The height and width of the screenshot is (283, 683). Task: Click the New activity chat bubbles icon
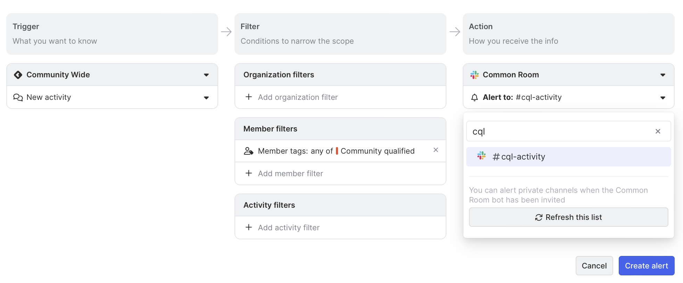(18, 97)
